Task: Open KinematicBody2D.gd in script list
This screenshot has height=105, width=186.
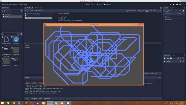Action: (x=38, y=14)
